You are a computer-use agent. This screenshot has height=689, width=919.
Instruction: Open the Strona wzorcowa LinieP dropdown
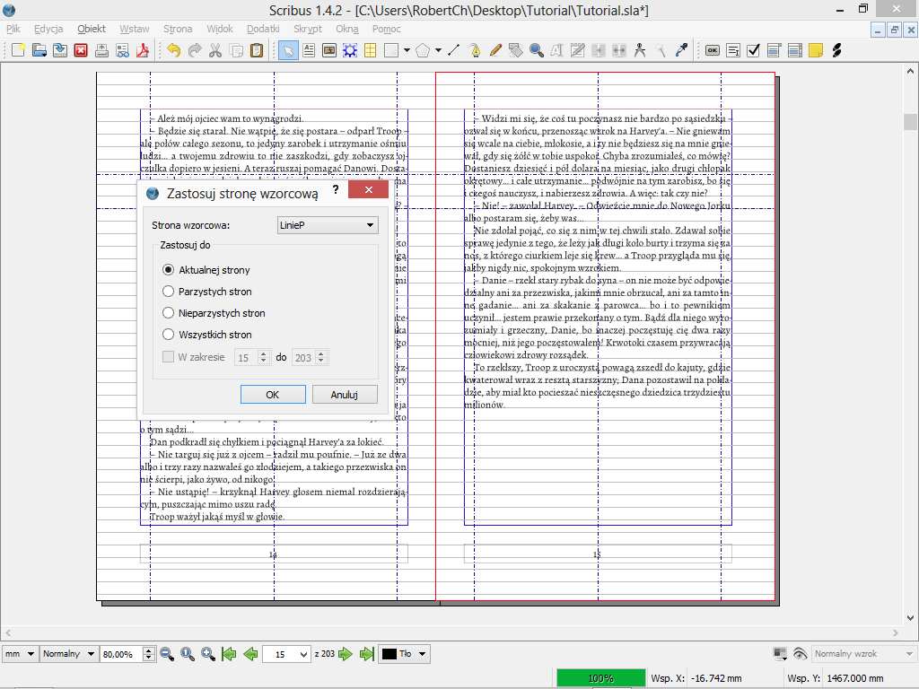pos(328,225)
